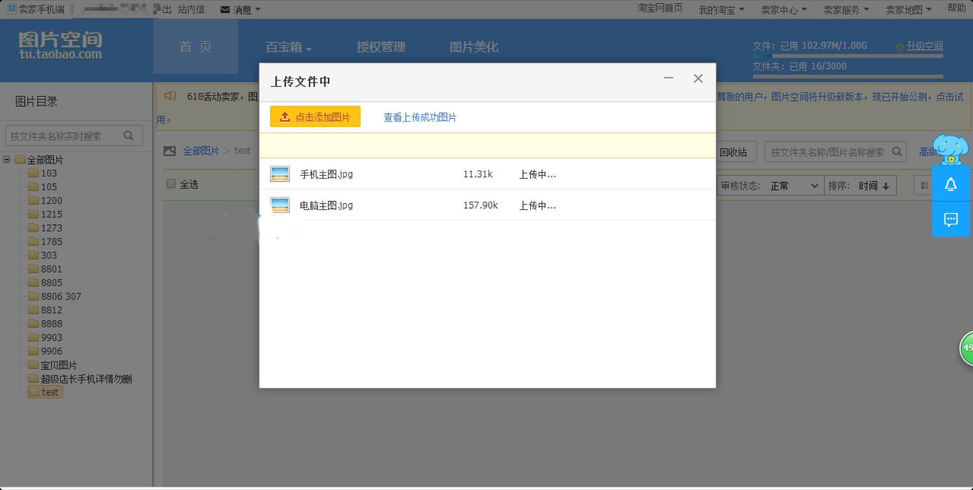
Task: Toggle the 全选 checkbox
Action: tap(171, 184)
